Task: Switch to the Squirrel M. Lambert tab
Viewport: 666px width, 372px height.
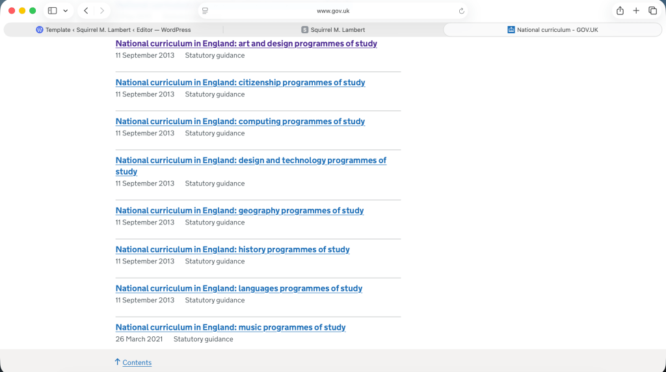Action: point(333,30)
